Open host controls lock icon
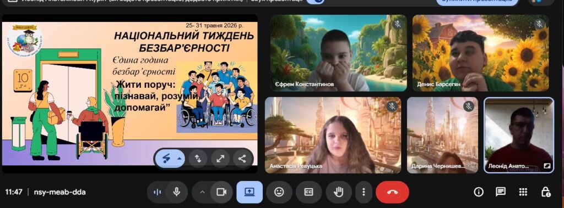 pyautogui.click(x=546, y=192)
